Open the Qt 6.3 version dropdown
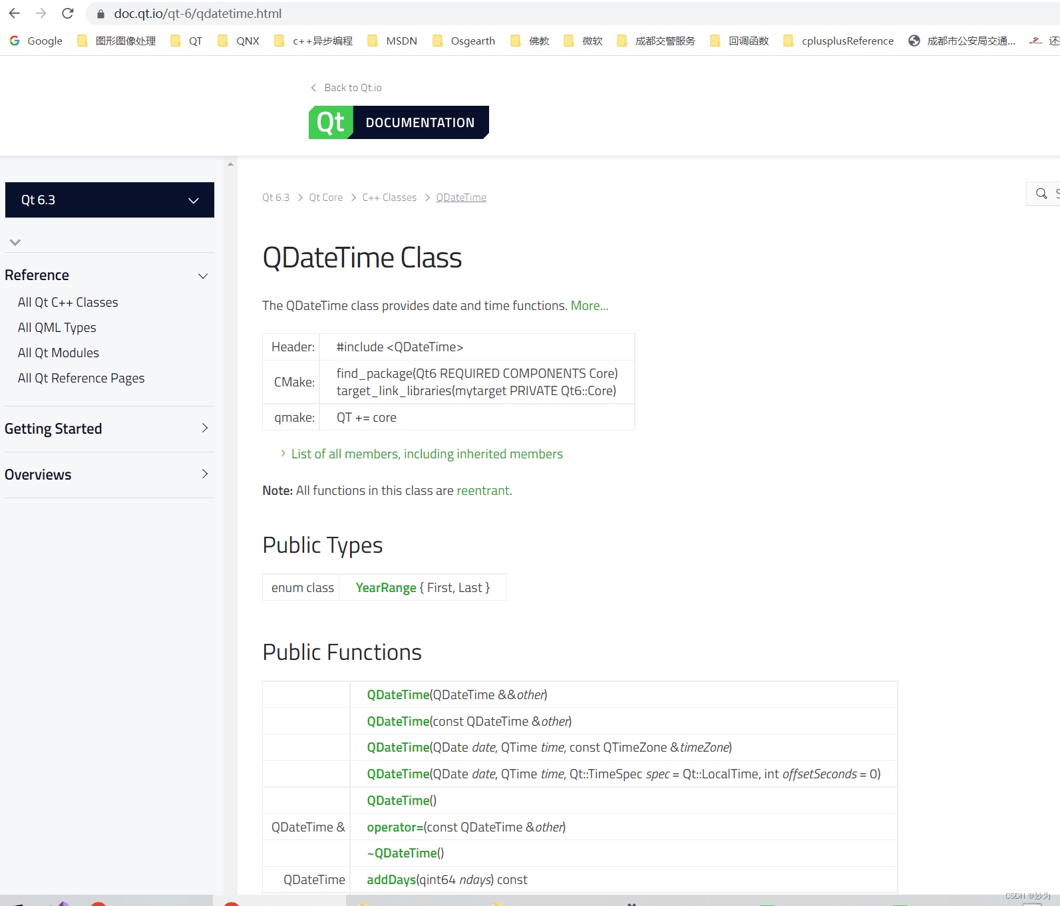This screenshot has width=1060, height=906. click(110, 200)
